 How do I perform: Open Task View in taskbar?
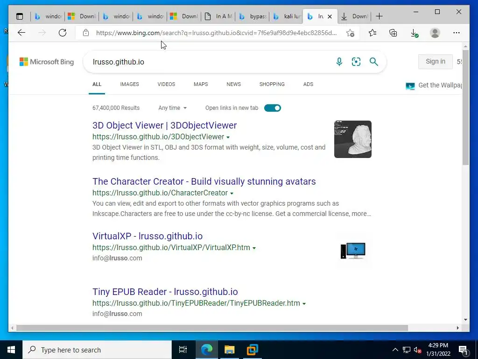[183, 350]
